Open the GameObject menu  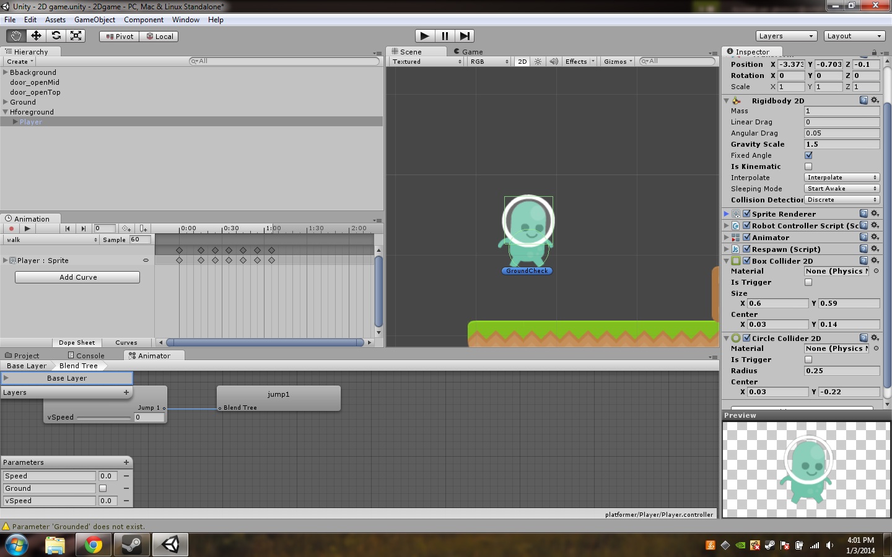pyautogui.click(x=95, y=20)
